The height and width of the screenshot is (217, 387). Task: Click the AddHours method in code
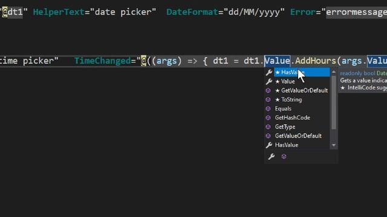tap(316, 61)
